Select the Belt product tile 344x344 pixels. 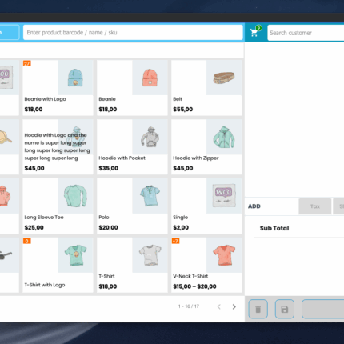206,88
